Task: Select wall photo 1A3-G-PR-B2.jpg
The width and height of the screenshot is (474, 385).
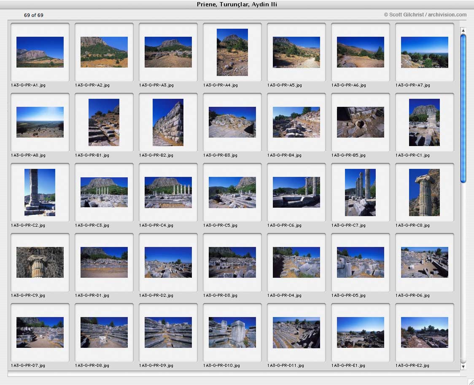Action: tap(168, 122)
